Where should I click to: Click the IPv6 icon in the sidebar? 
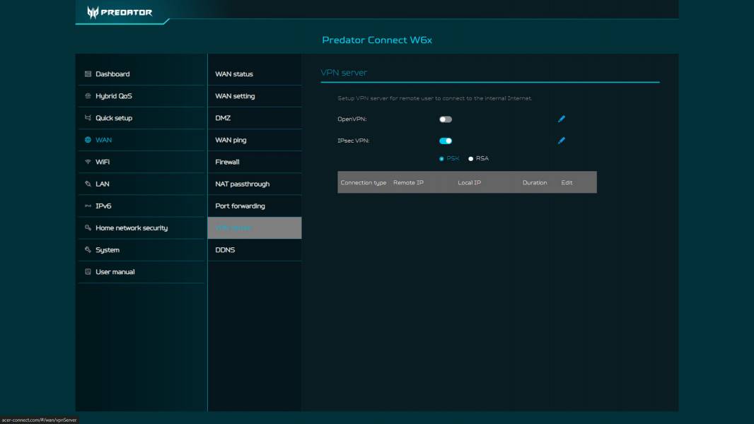[x=88, y=206]
